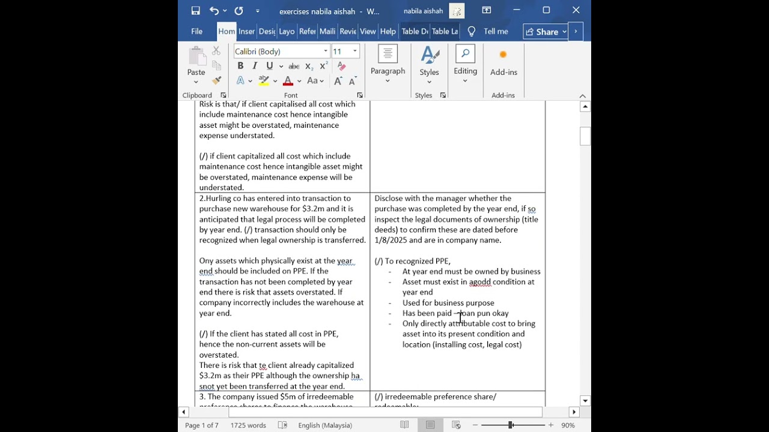Open the font size 11 dropdown
Screen dimensions: 769x432
[x=354, y=51]
